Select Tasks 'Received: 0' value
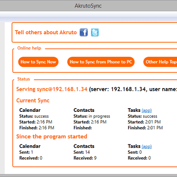Viewport: 177px width, 177px height. pyautogui.click(x=139, y=158)
